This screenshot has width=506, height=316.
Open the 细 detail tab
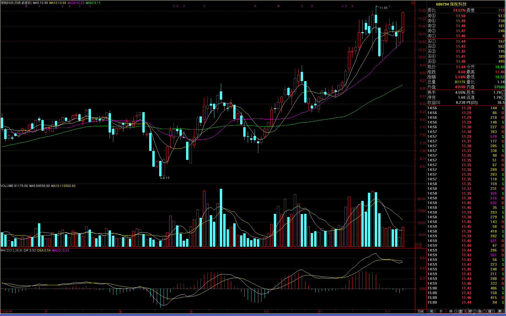451,311
